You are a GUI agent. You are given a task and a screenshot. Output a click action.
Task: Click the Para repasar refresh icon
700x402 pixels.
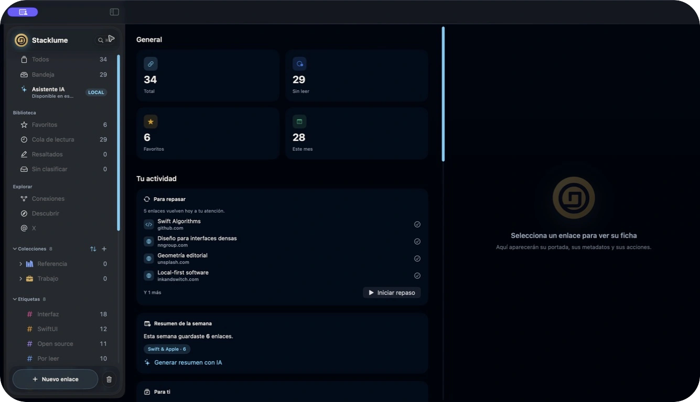(147, 199)
